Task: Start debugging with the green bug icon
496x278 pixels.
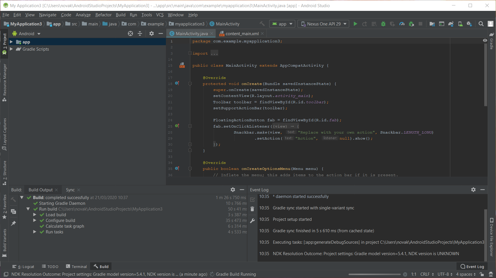Action: (x=383, y=24)
